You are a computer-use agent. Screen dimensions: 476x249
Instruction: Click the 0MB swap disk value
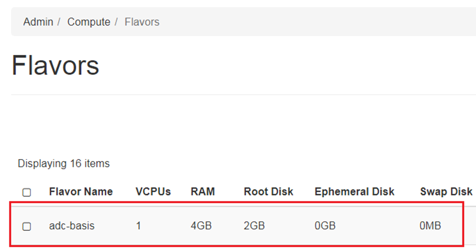click(430, 227)
